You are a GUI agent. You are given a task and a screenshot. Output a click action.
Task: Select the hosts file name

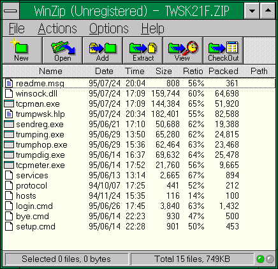coord(26,196)
